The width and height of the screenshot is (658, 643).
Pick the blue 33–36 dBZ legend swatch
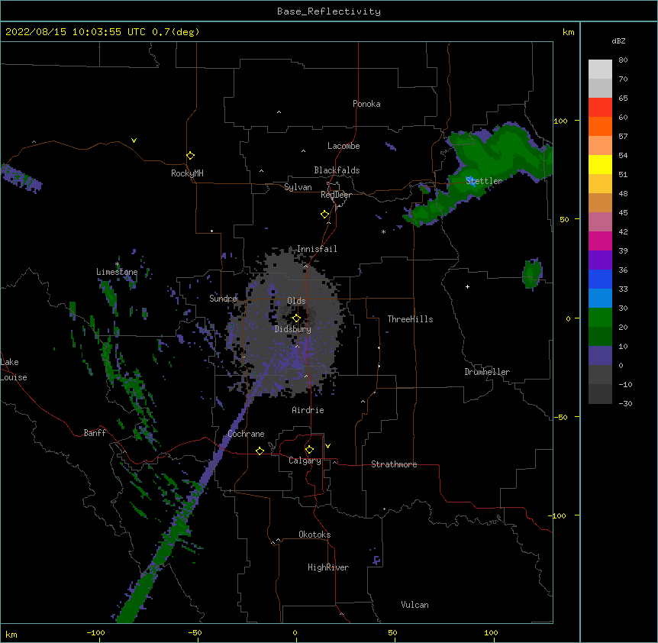pyautogui.click(x=600, y=279)
